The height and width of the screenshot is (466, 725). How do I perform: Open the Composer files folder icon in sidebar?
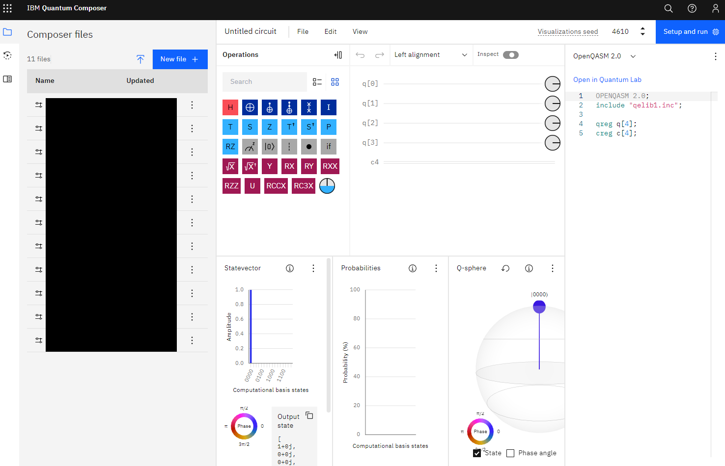[x=7, y=32]
